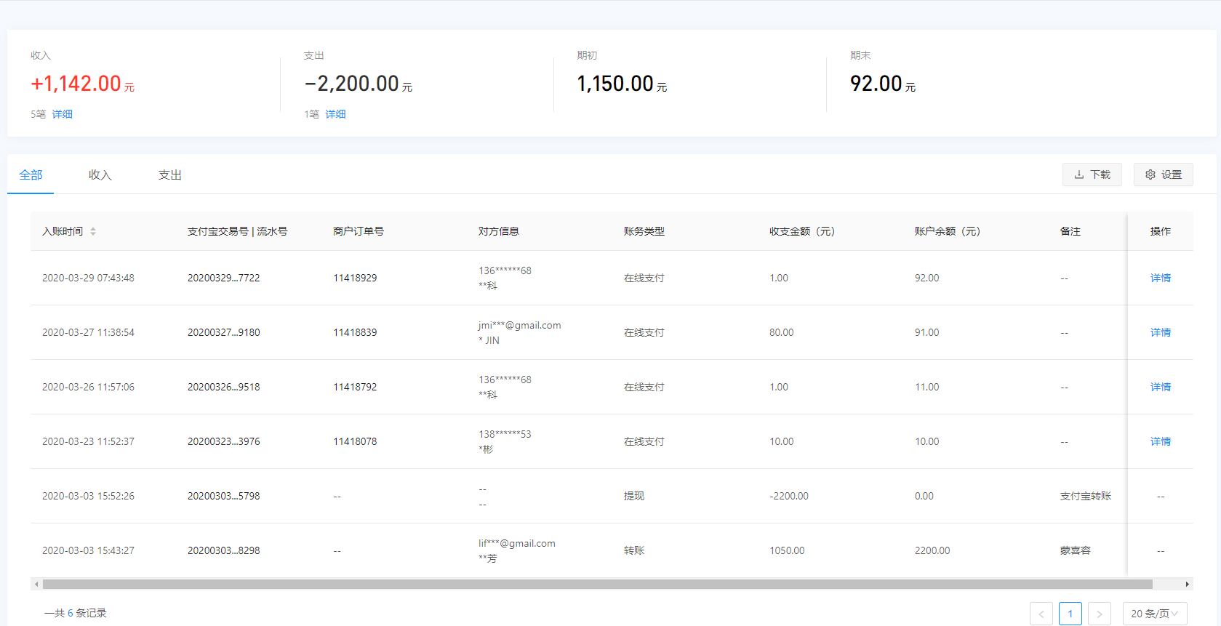
Task: Click the 备注 column header
Action: pyautogui.click(x=1070, y=231)
